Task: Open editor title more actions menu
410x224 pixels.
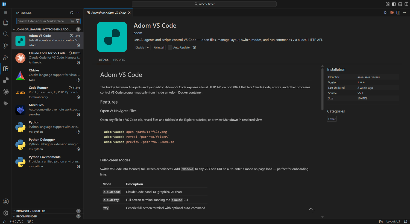Action: click(405, 13)
